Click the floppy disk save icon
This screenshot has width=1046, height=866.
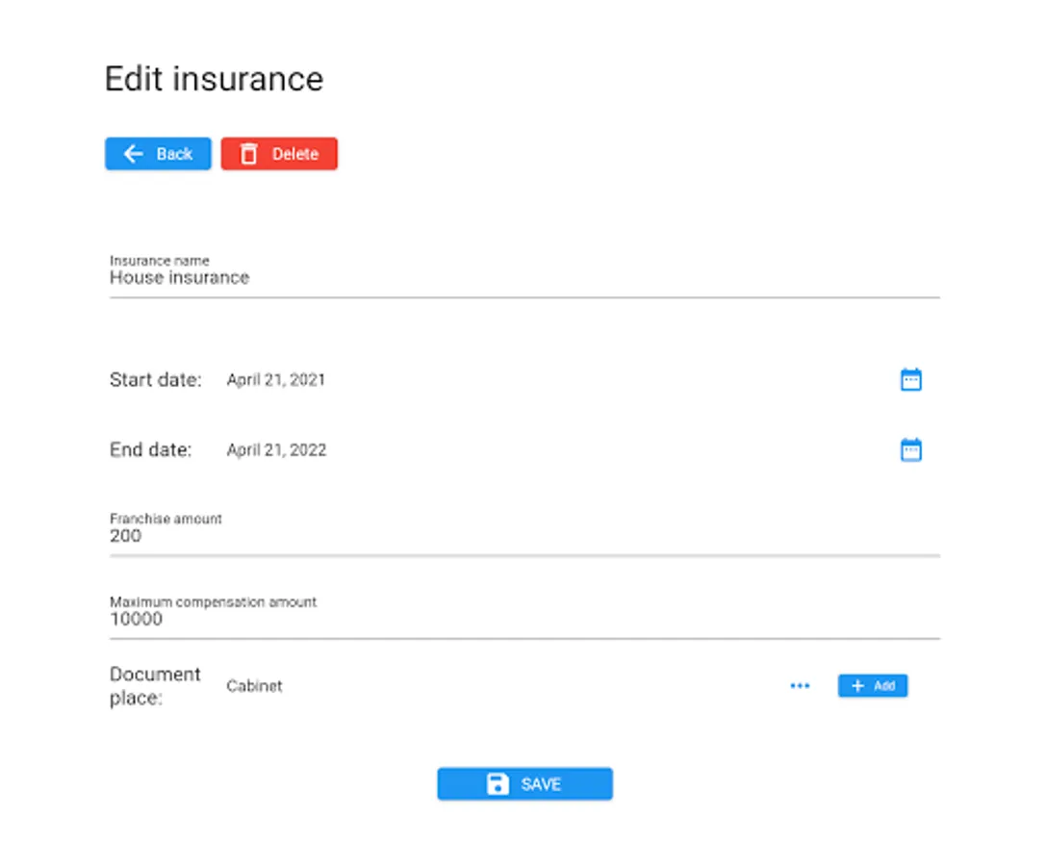pyautogui.click(x=497, y=784)
